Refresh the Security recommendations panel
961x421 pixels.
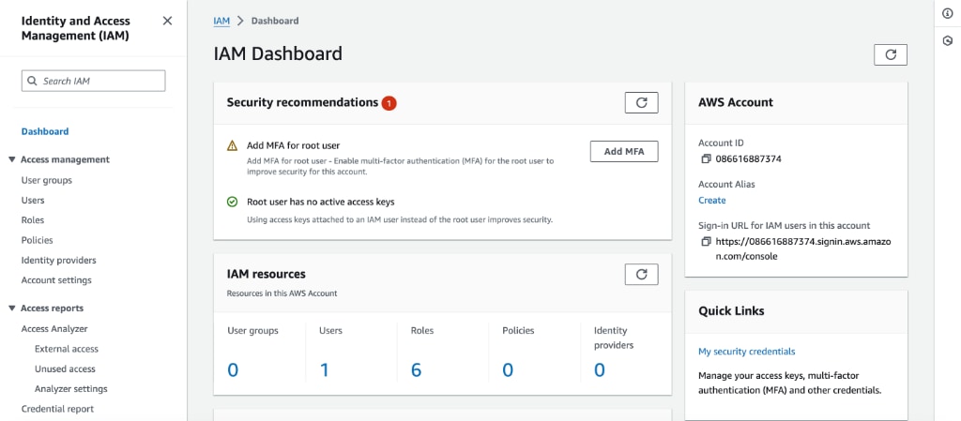[641, 103]
